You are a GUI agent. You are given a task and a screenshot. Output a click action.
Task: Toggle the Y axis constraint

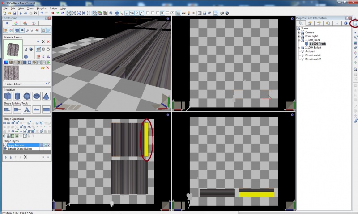(x=58, y=13)
